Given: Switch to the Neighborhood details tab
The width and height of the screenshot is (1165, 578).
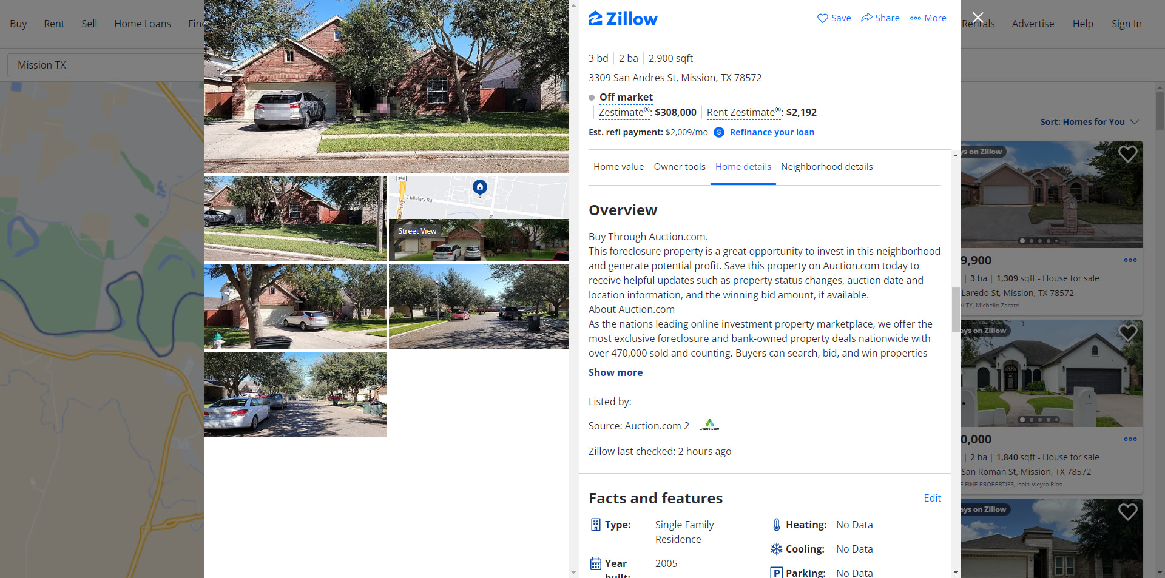Looking at the screenshot, I should [x=826, y=167].
